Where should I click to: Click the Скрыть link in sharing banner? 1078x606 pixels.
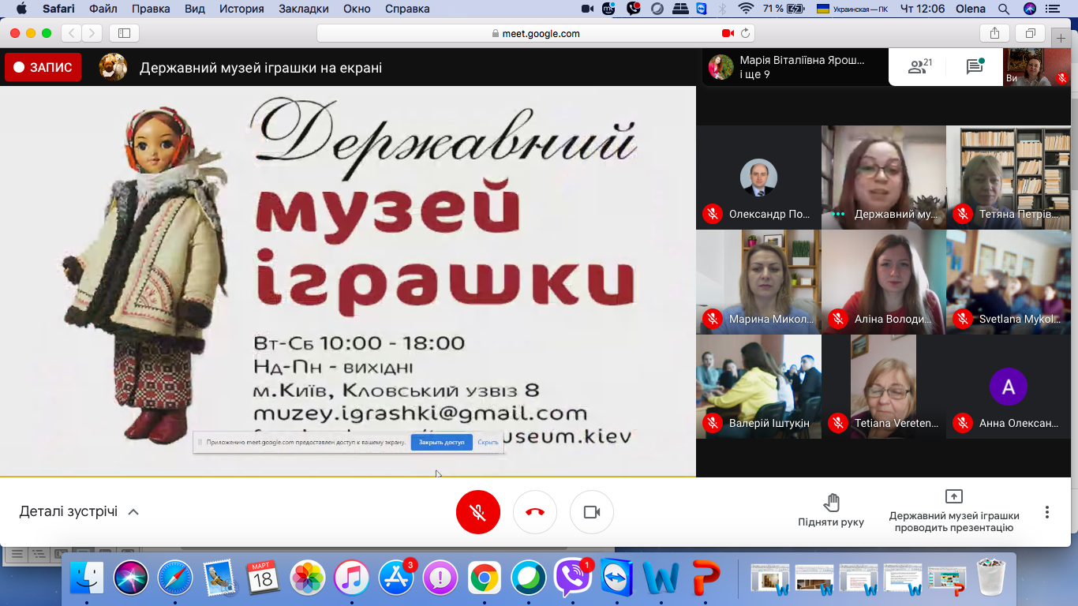click(x=488, y=443)
